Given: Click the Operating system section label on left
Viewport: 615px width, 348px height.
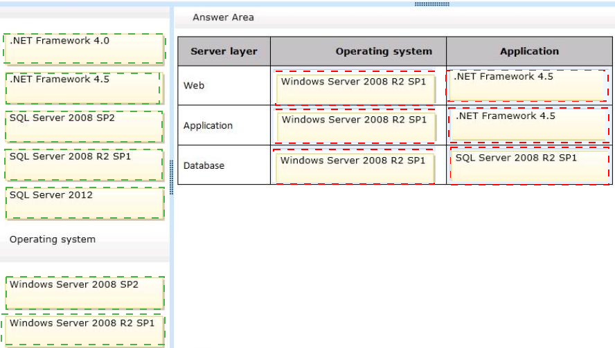Looking at the screenshot, I should 53,239.
